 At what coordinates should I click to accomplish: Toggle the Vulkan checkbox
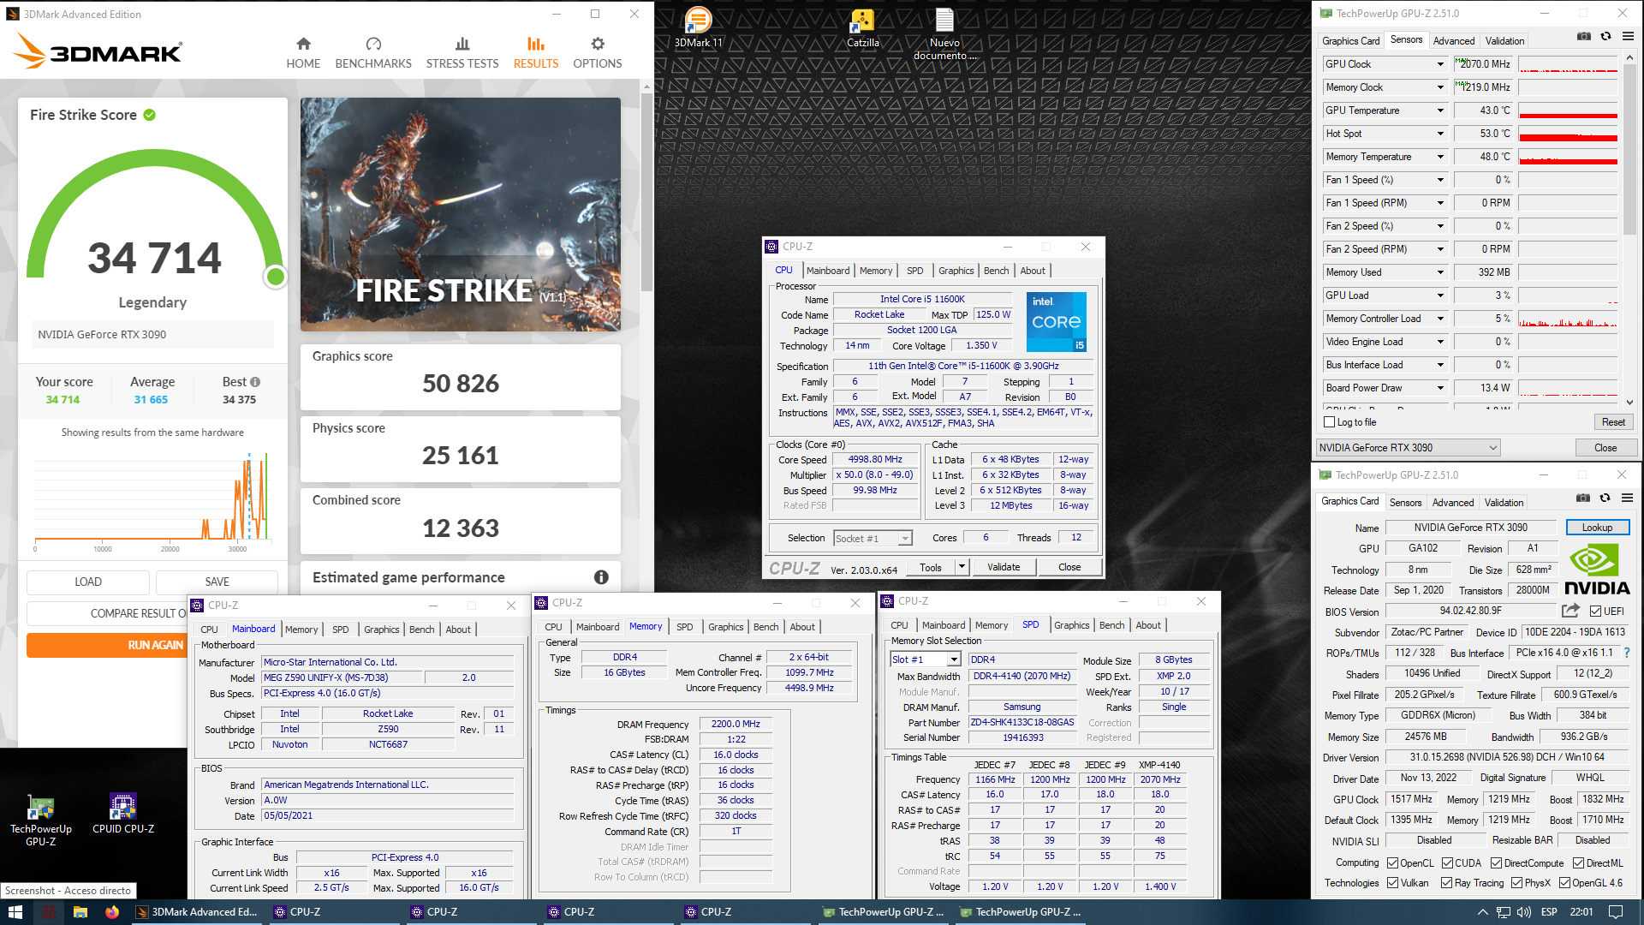tap(1392, 882)
